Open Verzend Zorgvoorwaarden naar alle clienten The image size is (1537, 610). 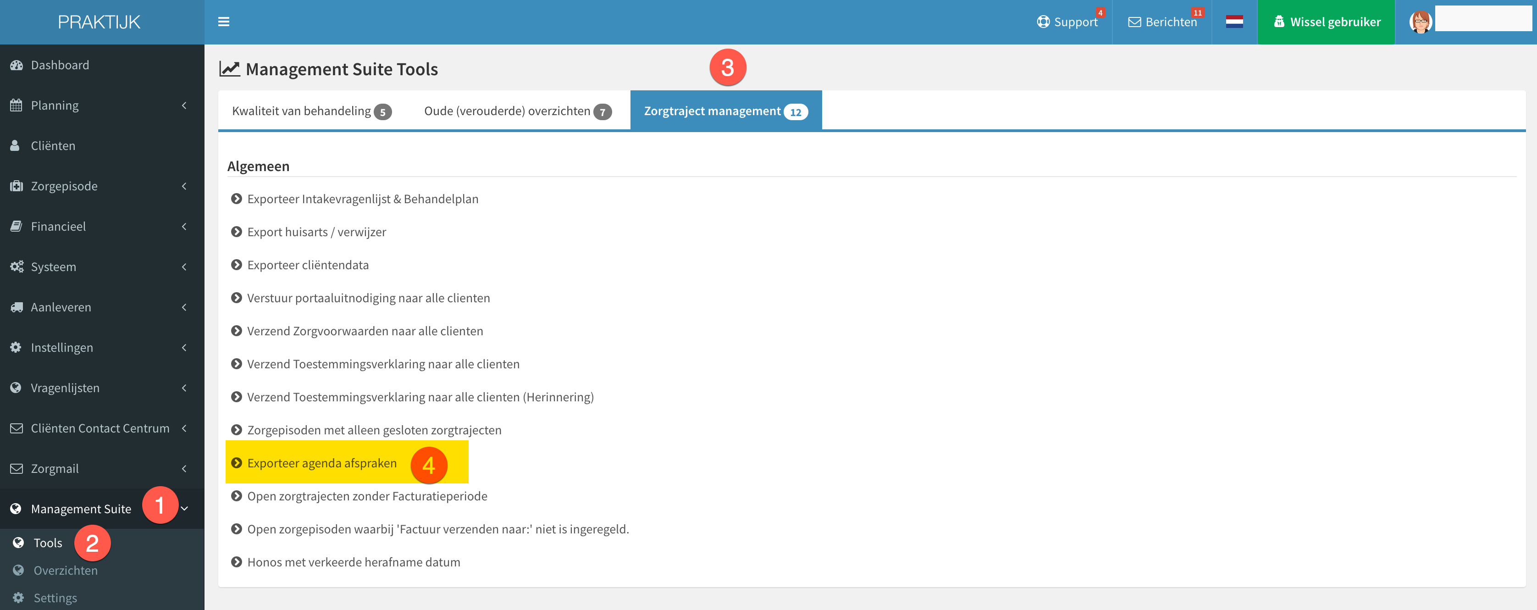click(365, 331)
